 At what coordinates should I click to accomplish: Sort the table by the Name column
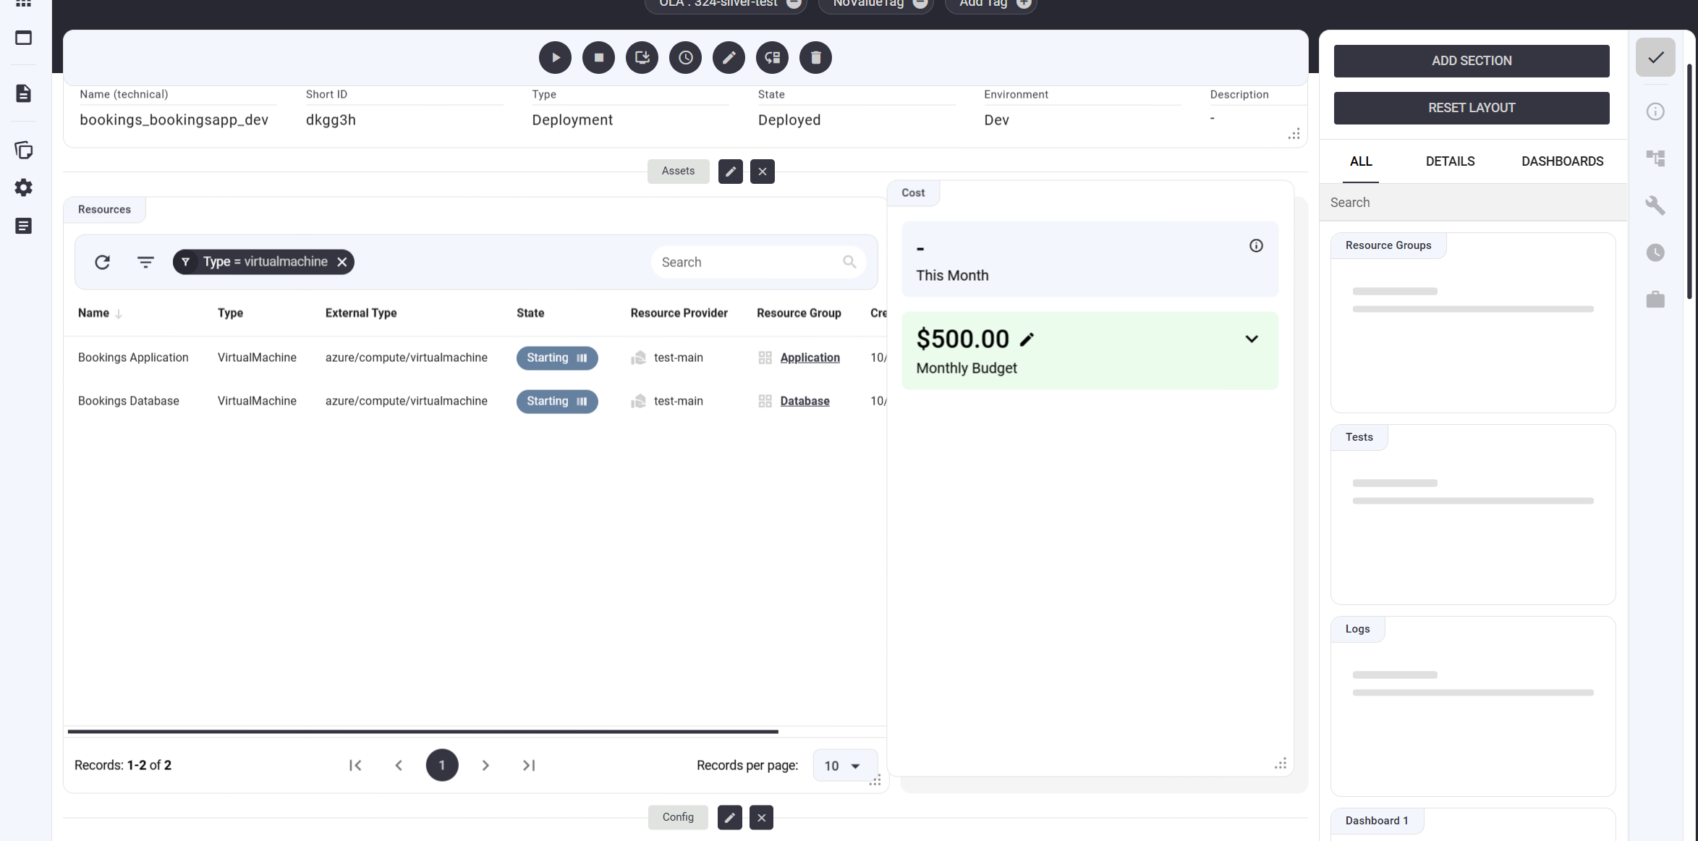tap(94, 313)
